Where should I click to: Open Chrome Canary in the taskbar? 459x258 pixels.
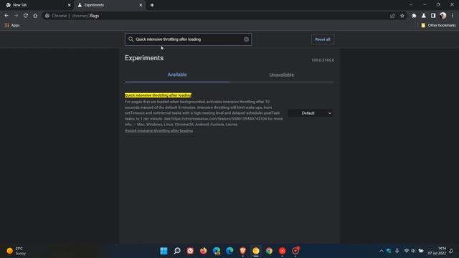256,251
